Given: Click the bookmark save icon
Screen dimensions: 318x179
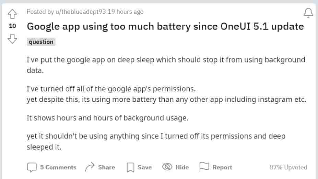Looking at the screenshot, I should coord(130,167).
